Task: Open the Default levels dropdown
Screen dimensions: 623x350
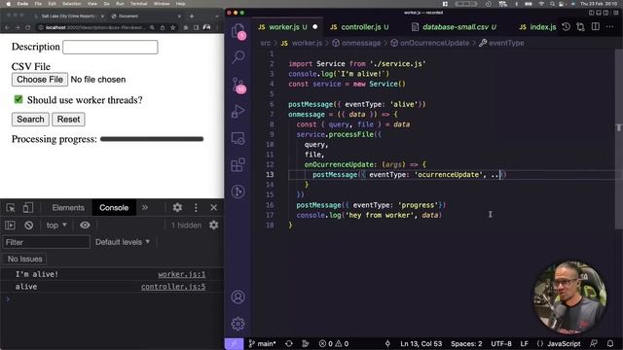Action: pos(123,242)
